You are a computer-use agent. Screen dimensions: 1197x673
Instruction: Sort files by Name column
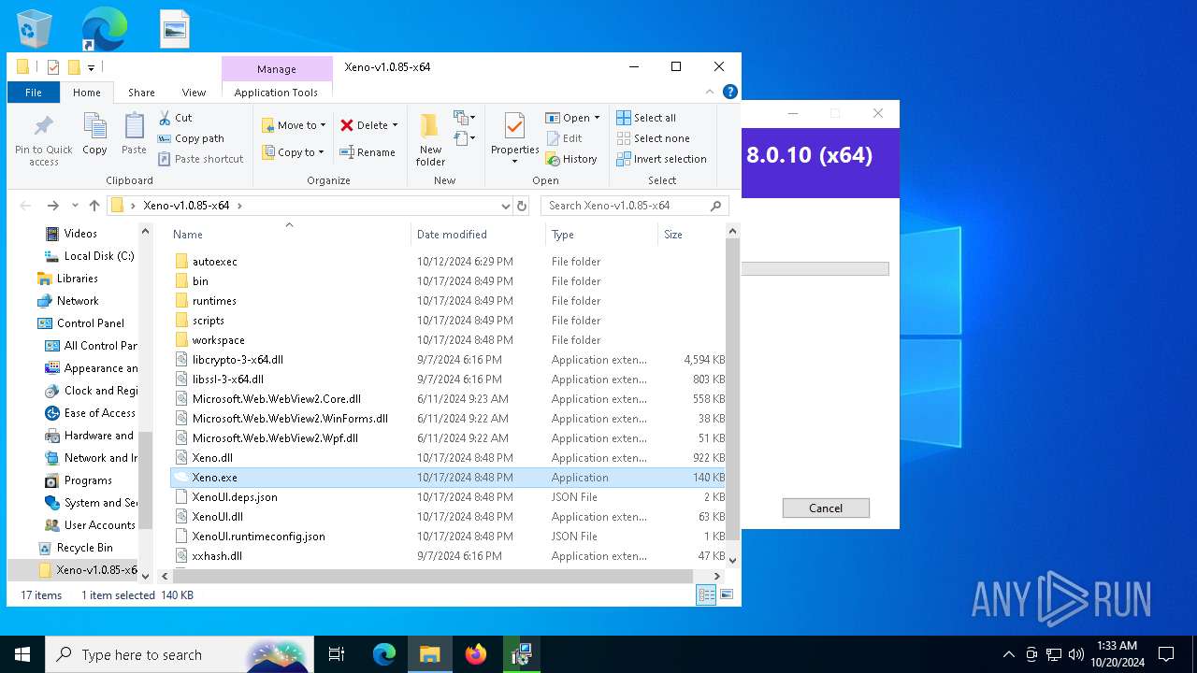[289, 235]
